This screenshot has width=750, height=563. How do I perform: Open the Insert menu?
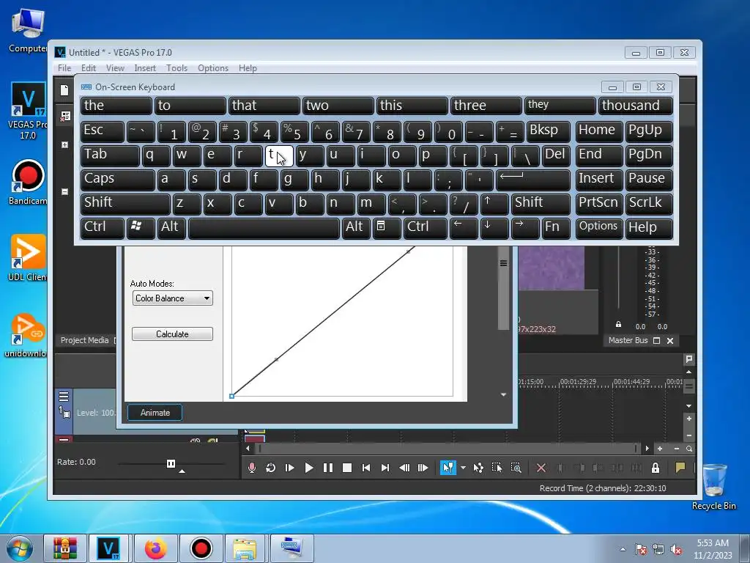click(x=145, y=68)
